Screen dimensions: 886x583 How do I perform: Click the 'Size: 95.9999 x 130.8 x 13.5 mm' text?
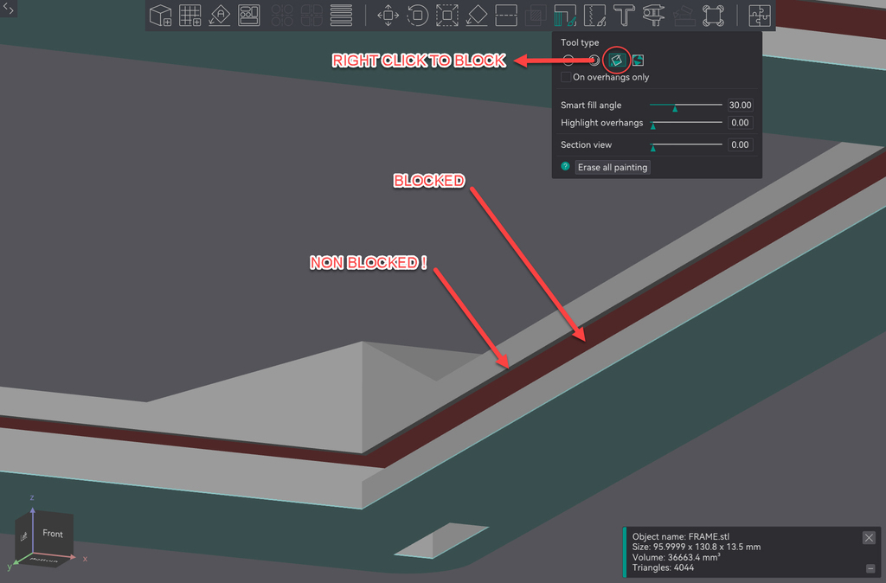[697, 547]
